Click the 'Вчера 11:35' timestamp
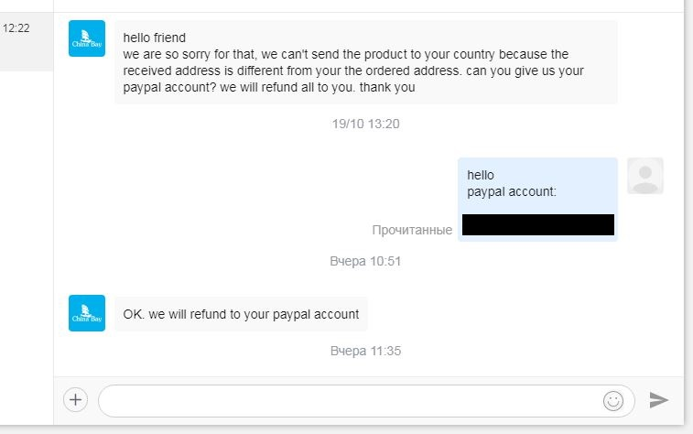Screen dimensions: 693x434 click(365, 351)
